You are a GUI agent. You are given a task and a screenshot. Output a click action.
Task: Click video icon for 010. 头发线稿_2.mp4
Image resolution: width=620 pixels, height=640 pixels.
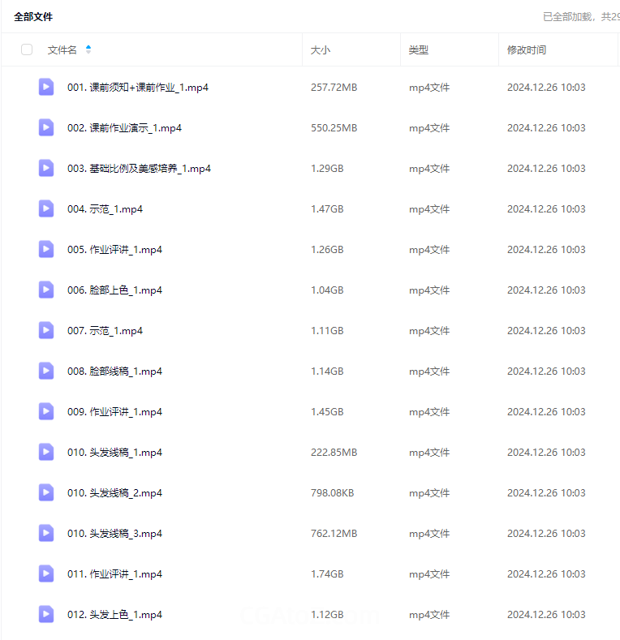(46, 493)
